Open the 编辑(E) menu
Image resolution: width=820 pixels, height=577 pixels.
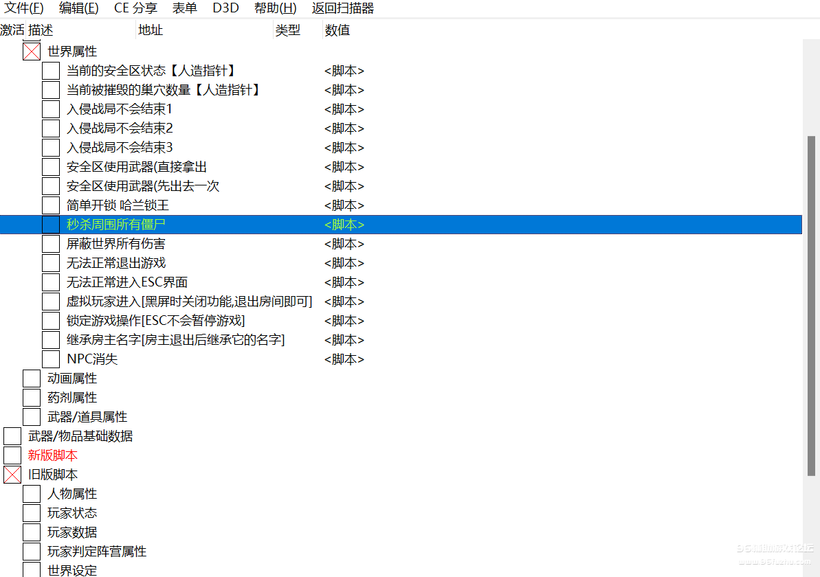coord(78,8)
